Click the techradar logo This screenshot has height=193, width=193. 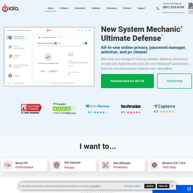pos(131,106)
